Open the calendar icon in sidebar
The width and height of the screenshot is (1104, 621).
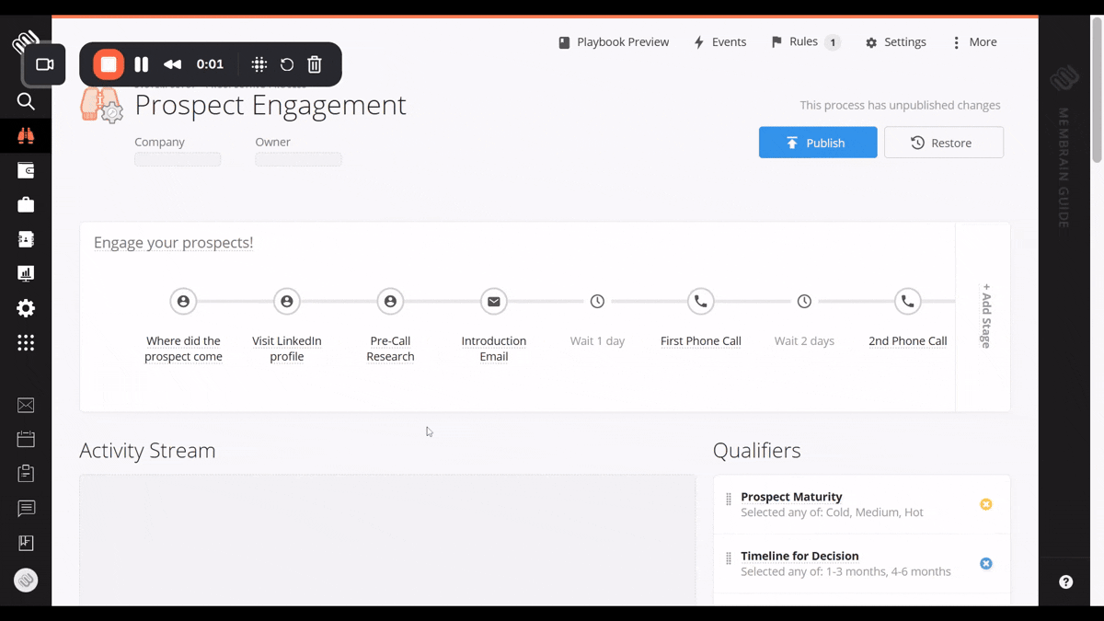click(26, 440)
